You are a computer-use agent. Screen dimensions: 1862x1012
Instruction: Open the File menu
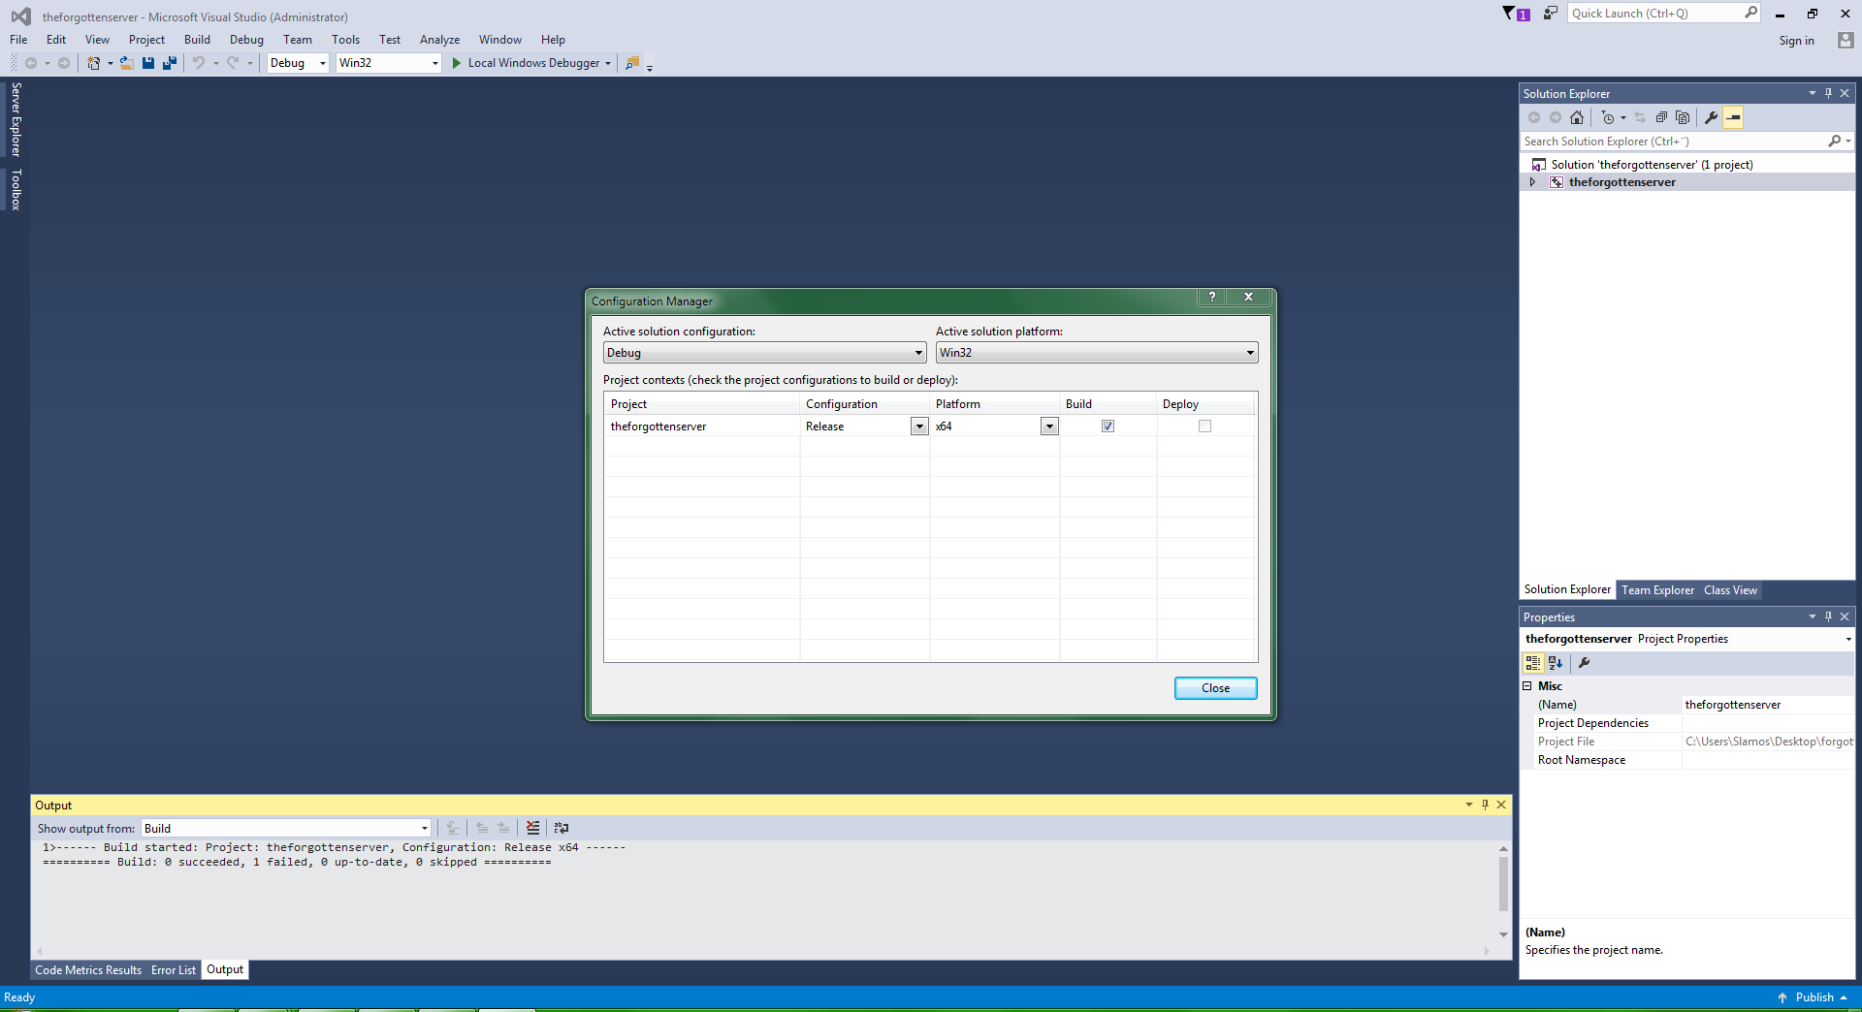coord(18,40)
